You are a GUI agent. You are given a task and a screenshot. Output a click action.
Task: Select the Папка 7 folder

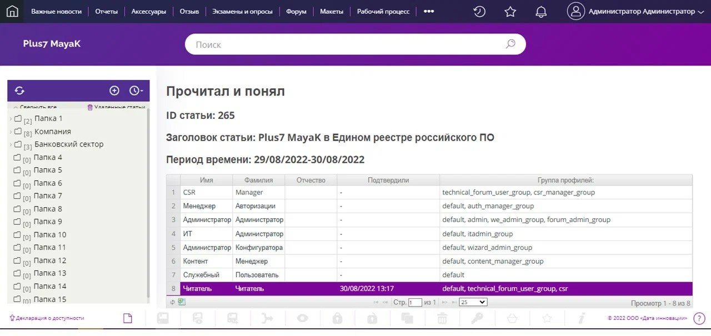click(x=48, y=196)
